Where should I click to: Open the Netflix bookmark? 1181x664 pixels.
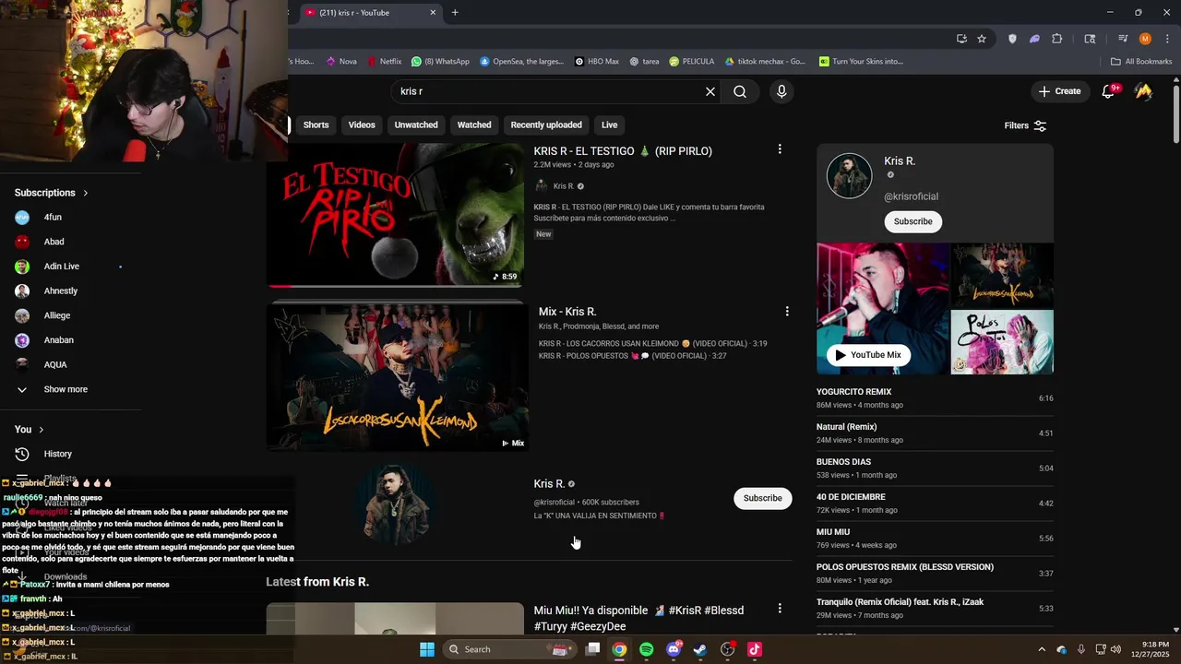[384, 62]
